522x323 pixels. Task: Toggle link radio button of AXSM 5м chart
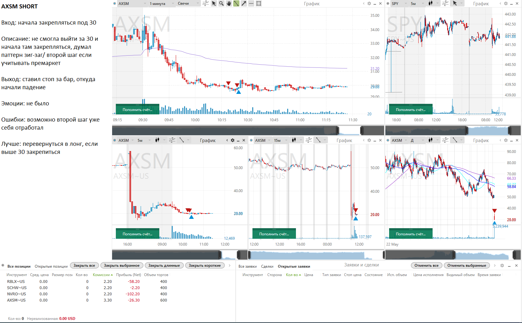(115, 140)
